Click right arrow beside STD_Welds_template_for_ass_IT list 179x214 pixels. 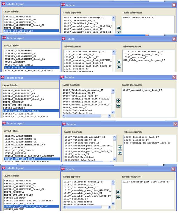pyautogui.click(x=119, y=62)
